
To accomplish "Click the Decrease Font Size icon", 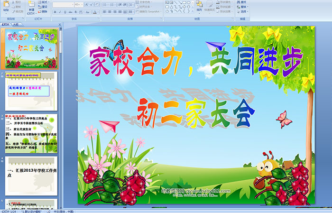I will [92, 4].
